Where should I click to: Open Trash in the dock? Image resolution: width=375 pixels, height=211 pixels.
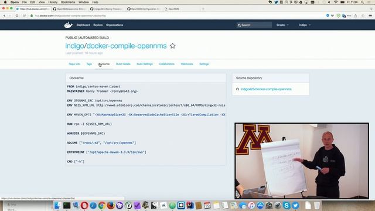317,206
